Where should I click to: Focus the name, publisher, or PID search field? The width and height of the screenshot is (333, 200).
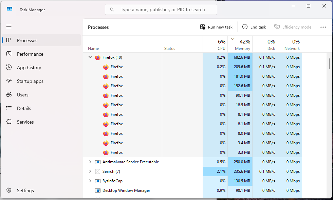pyautogui.click(x=161, y=10)
